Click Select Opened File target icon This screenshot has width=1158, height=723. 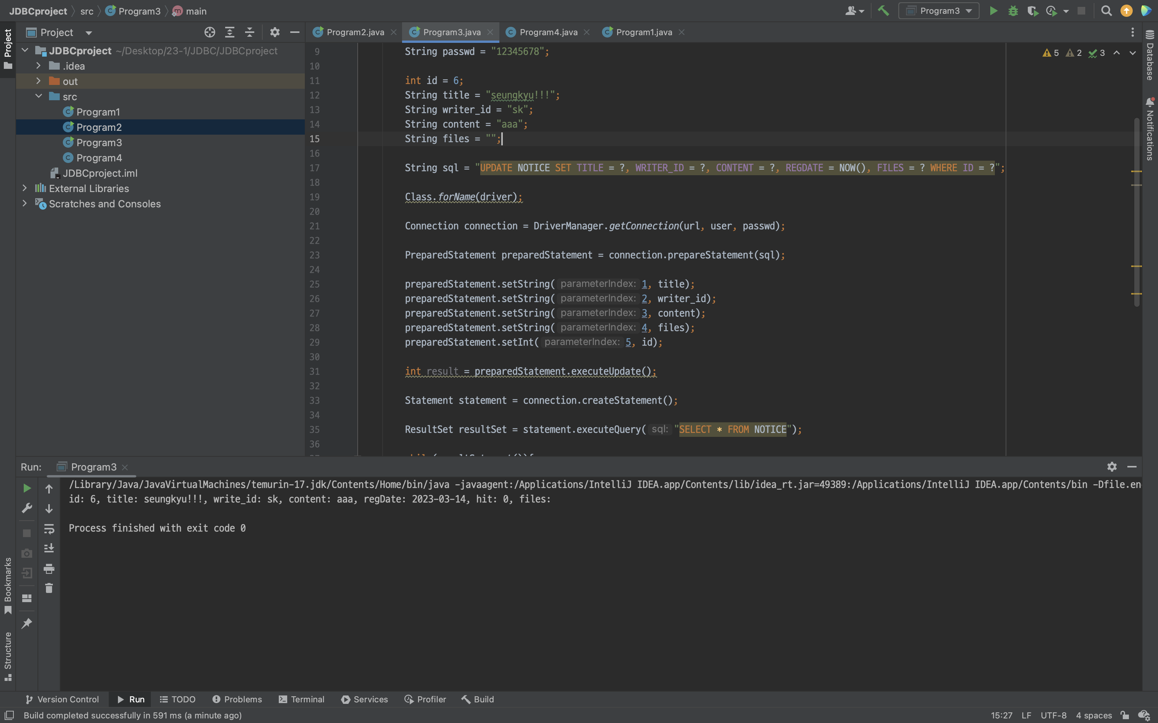pos(209,32)
